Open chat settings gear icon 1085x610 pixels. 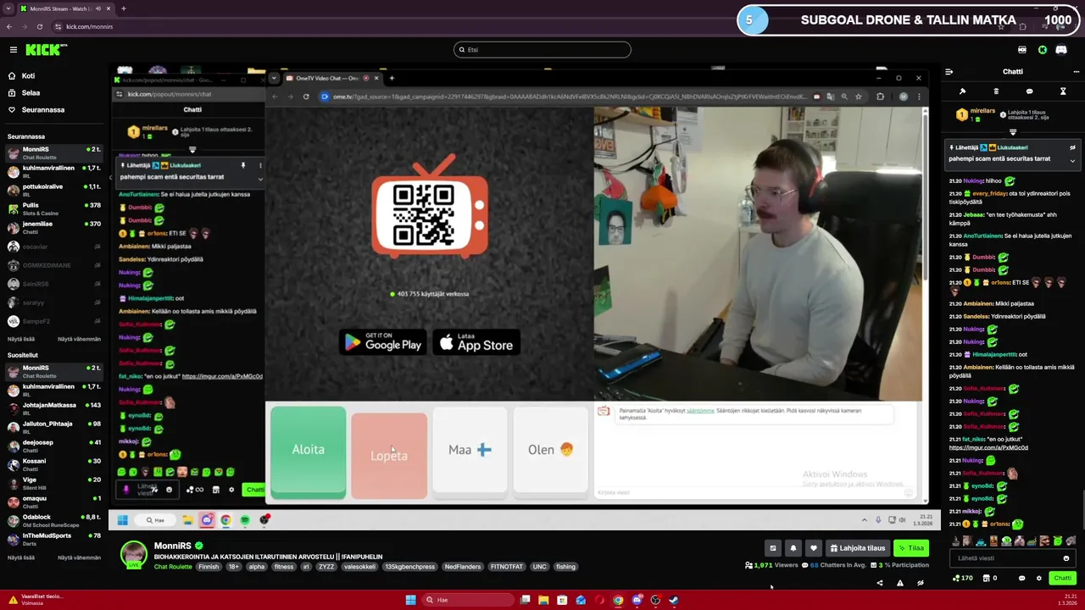(x=1038, y=578)
